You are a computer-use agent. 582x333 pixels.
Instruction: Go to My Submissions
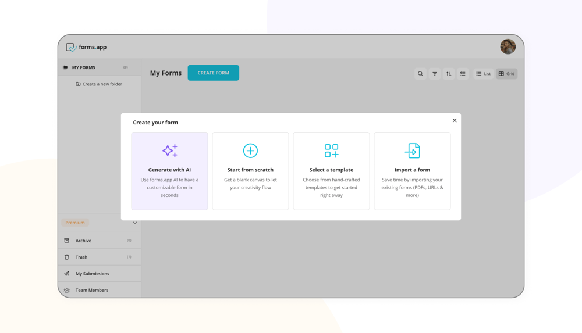click(92, 274)
